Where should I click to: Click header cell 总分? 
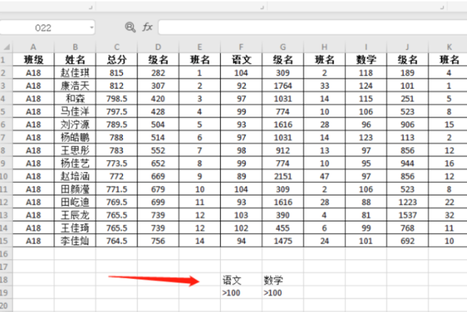click(117, 59)
